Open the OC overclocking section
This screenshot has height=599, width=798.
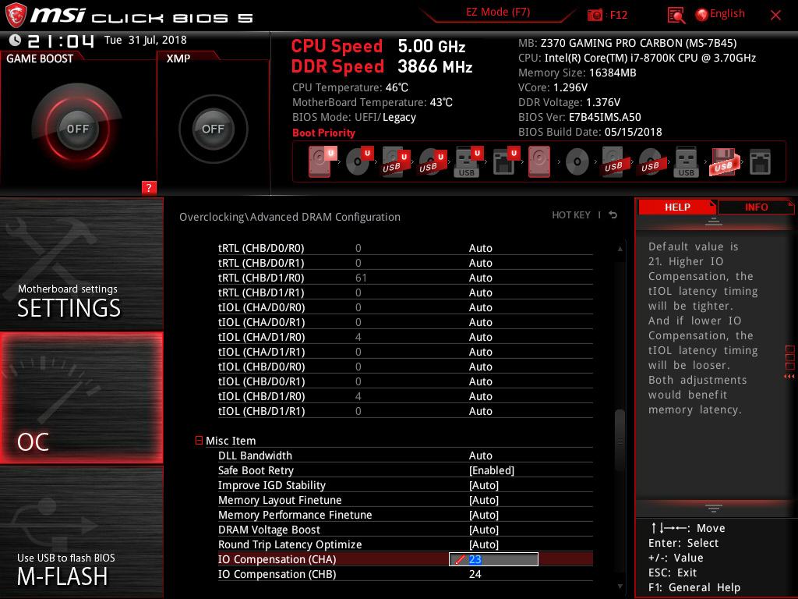pyautogui.click(x=81, y=398)
